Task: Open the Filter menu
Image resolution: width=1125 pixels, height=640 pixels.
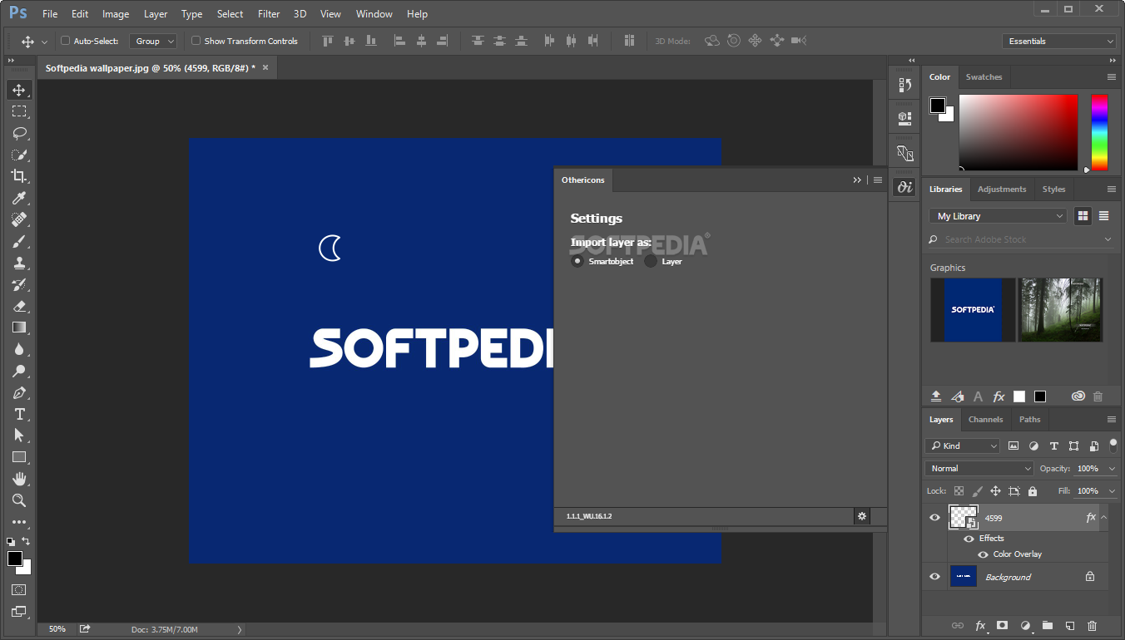Action: point(269,13)
